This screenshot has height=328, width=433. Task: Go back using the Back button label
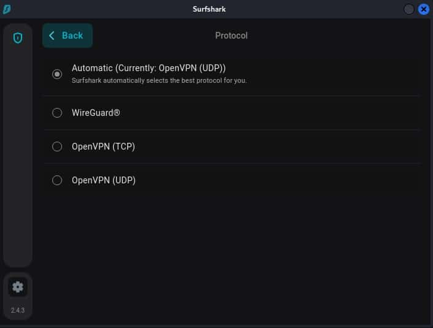point(72,36)
